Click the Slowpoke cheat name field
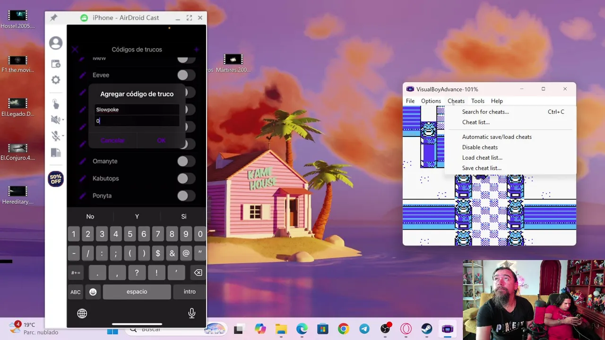The width and height of the screenshot is (605, 340). click(x=137, y=110)
